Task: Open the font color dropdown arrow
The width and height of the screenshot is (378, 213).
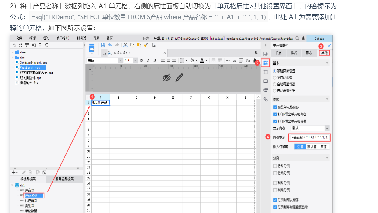Action: pos(206,60)
